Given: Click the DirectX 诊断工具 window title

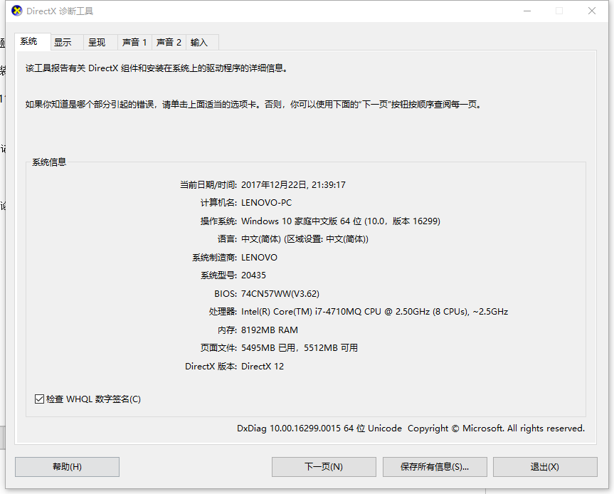Looking at the screenshot, I should tap(60, 11).
